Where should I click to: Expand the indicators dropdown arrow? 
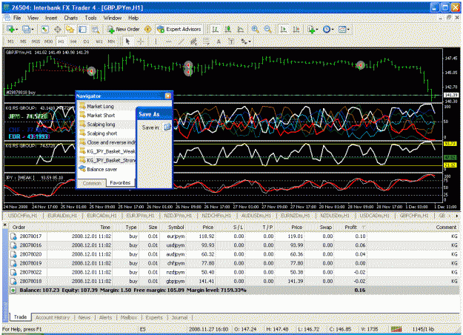(316, 29)
